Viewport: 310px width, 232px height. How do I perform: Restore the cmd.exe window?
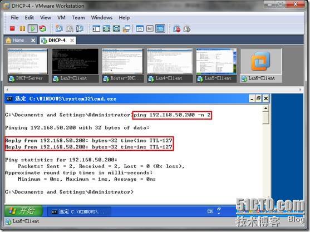click(x=259, y=98)
